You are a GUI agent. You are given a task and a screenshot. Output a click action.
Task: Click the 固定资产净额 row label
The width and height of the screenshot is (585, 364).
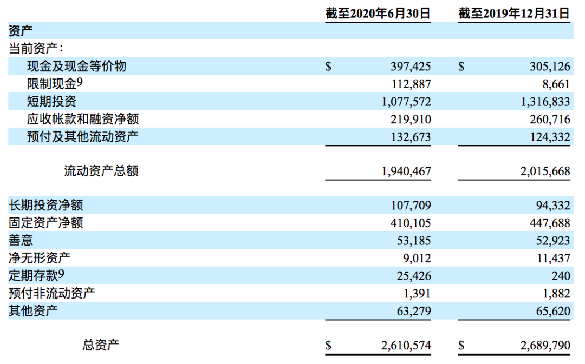click(x=46, y=222)
